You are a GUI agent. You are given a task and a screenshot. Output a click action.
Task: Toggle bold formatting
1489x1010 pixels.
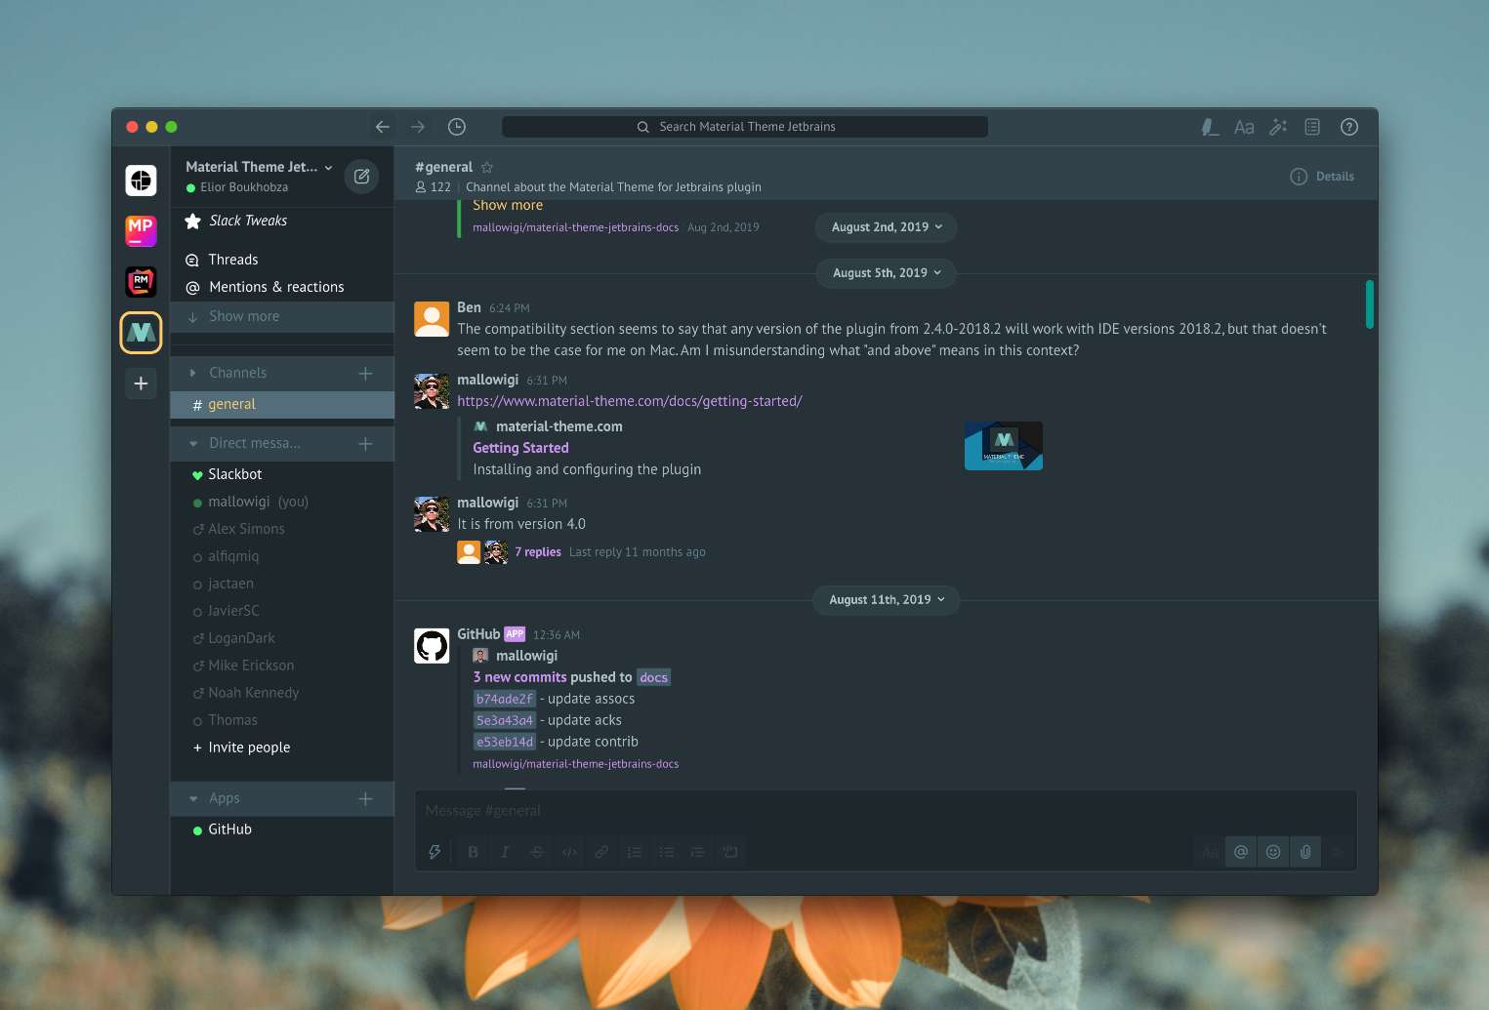pyautogui.click(x=473, y=852)
